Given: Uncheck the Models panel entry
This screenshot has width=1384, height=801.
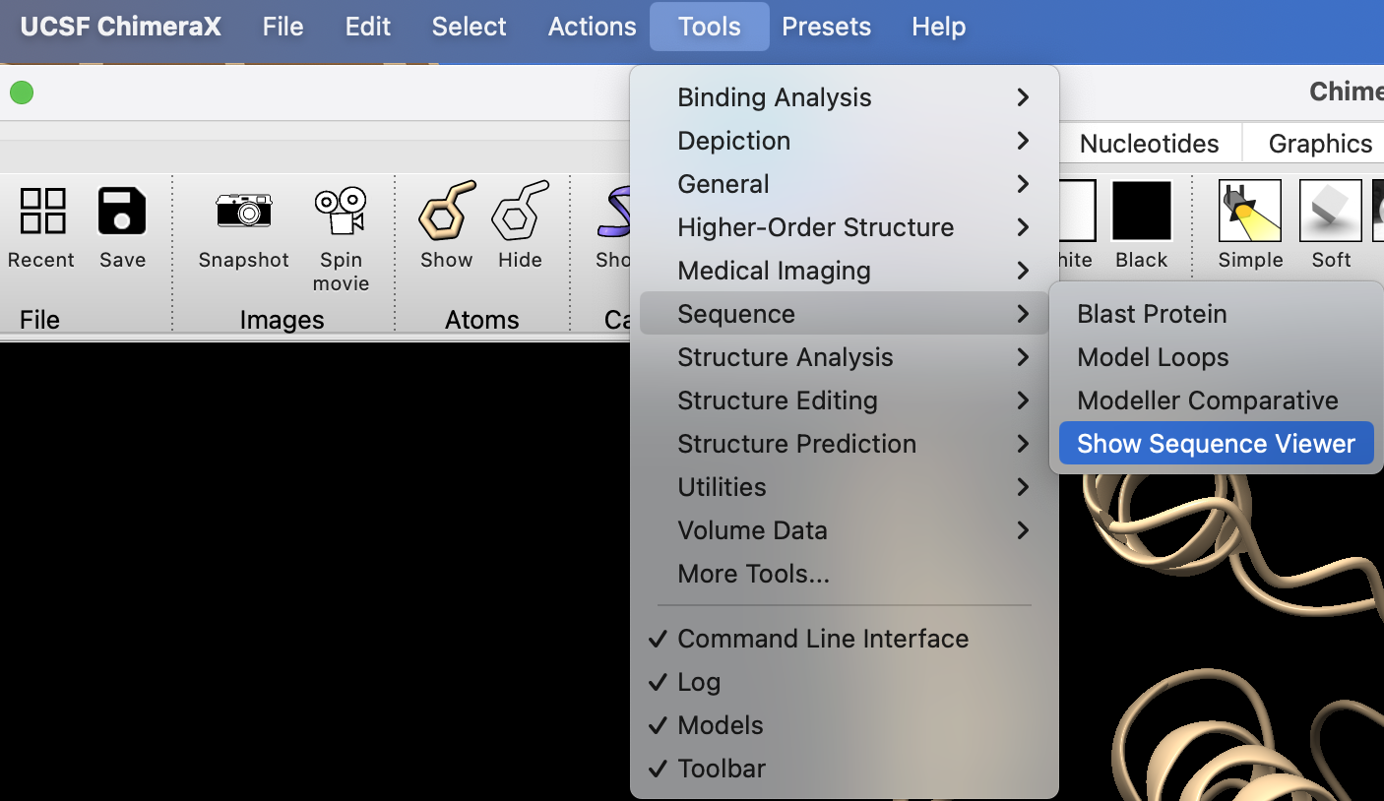Looking at the screenshot, I should 720,725.
